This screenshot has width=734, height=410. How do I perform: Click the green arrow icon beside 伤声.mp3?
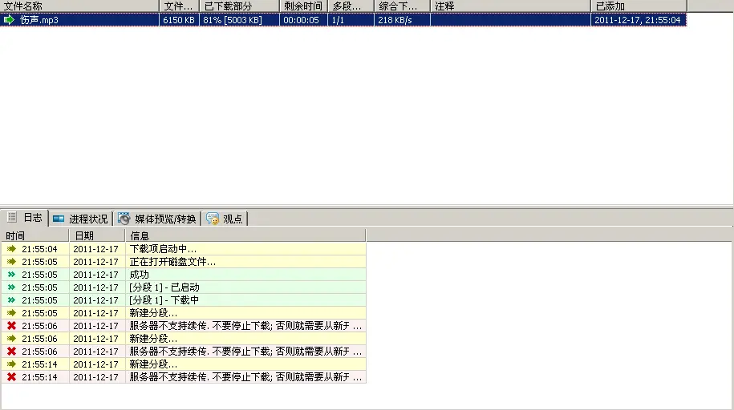(9, 20)
